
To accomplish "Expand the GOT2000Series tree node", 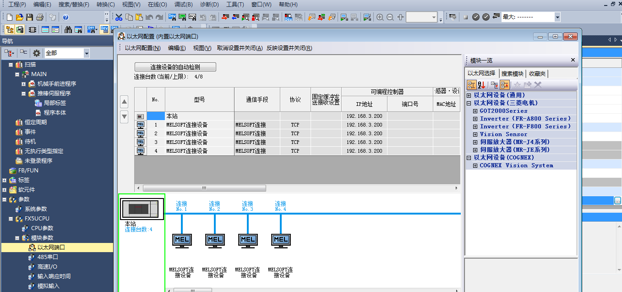I will [x=475, y=111].
